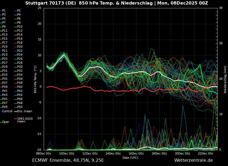Select the Ens. mean legend entry
Viewport: 228px width, 166px height.
[24, 111]
